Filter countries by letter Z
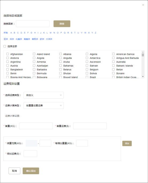148x183 pixels. [96, 33]
